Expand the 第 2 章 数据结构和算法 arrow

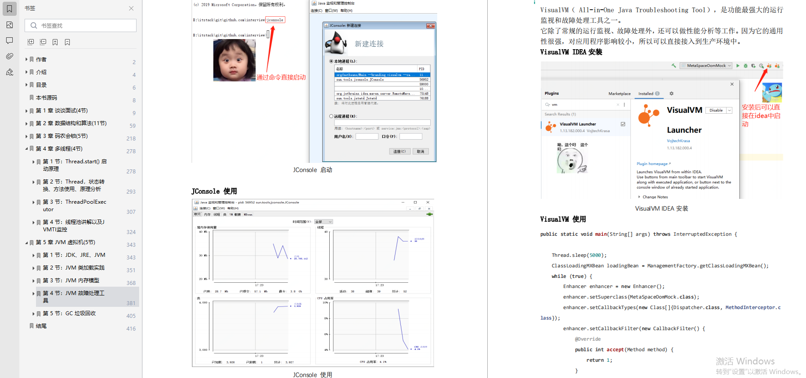click(26, 123)
